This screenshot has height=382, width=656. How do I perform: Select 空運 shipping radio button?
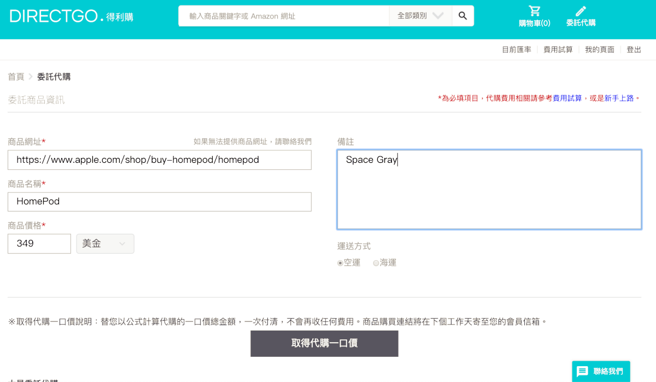[341, 263]
